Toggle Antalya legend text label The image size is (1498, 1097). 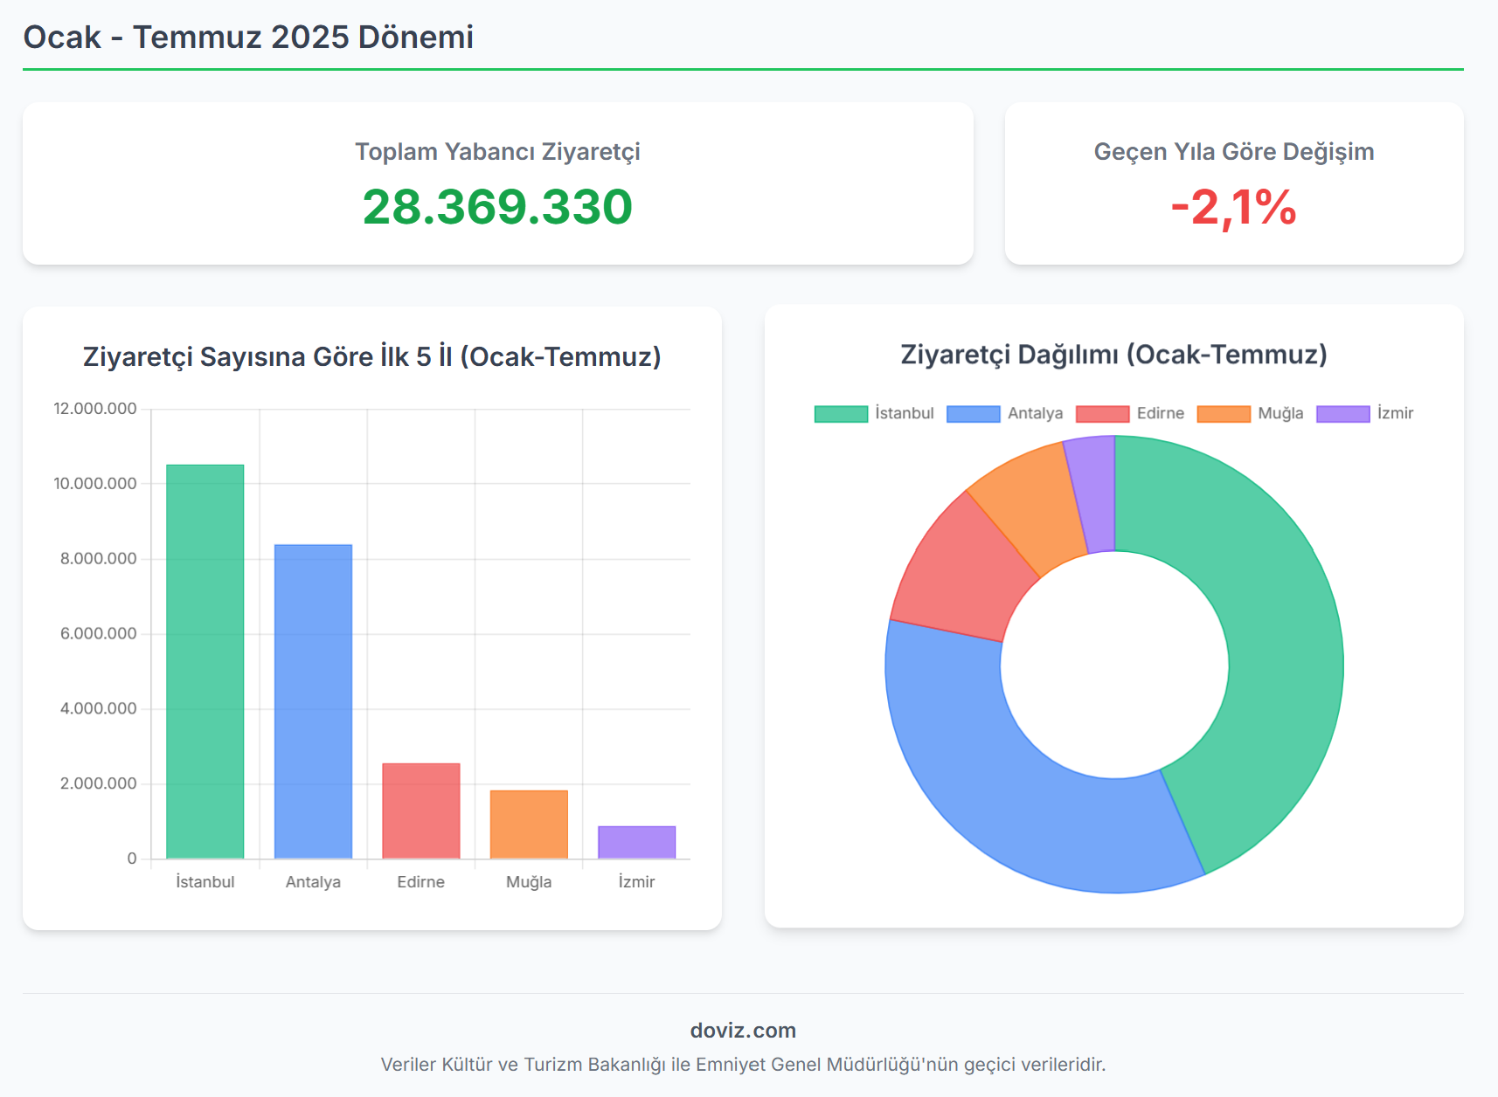[x=1035, y=414]
